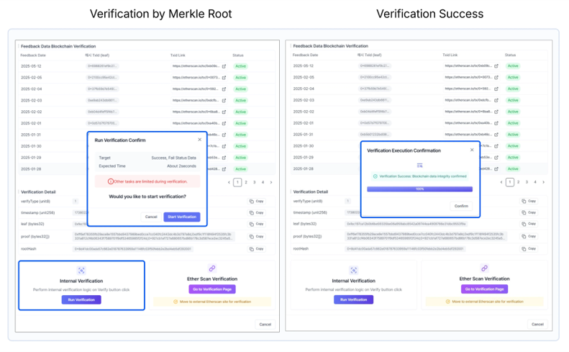
Task: Open external link icon for 2025-02-03 in Merkle Root panel
Action: (x=224, y=101)
